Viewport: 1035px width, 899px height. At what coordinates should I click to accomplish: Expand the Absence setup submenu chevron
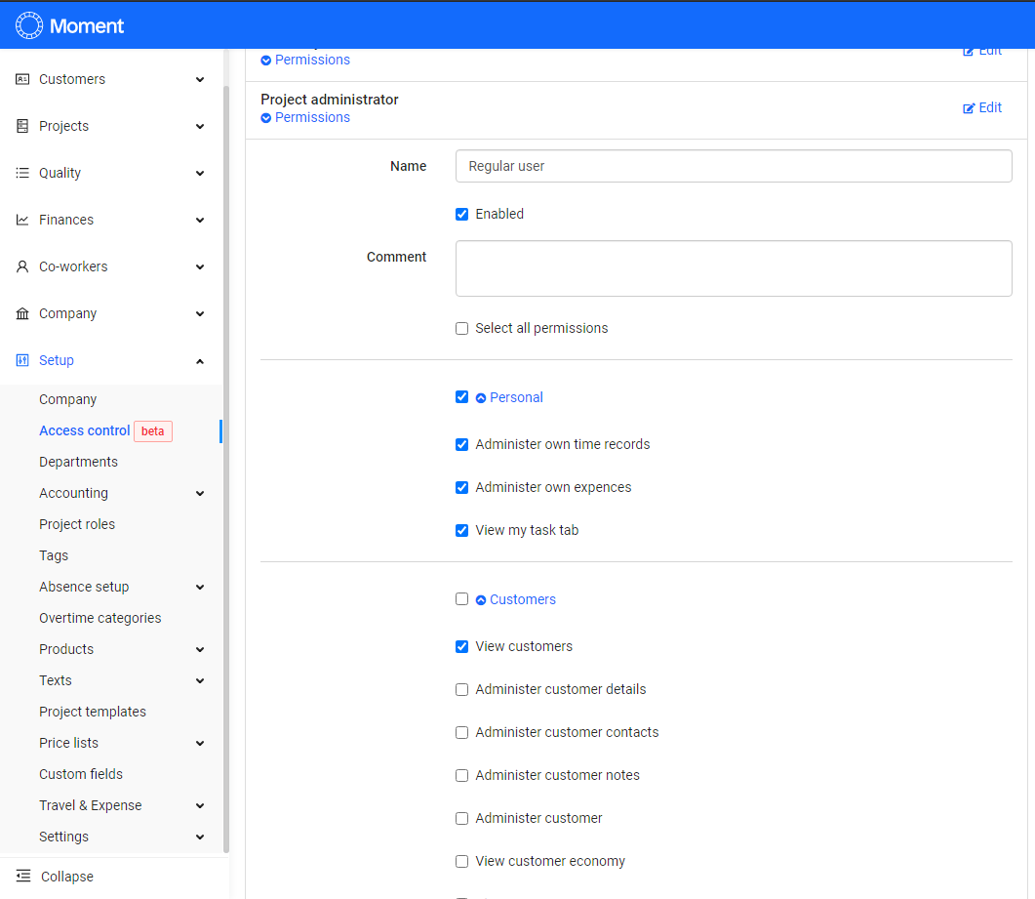pyautogui.click(x=200, y=588)
